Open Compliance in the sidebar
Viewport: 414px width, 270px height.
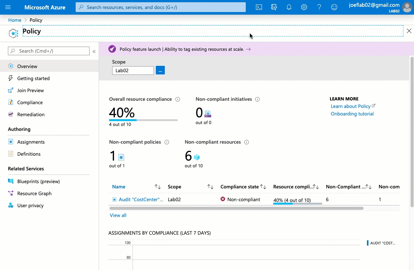30,102
